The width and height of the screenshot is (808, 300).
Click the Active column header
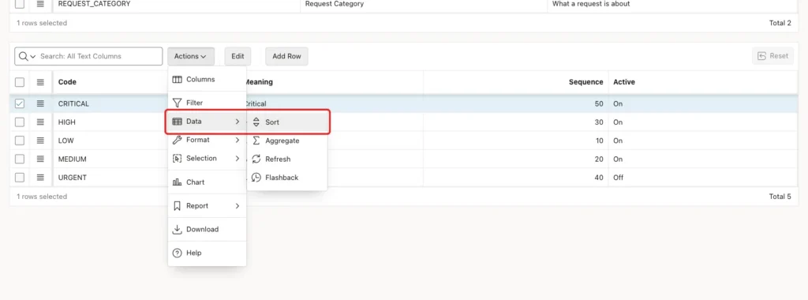[623, 82]
